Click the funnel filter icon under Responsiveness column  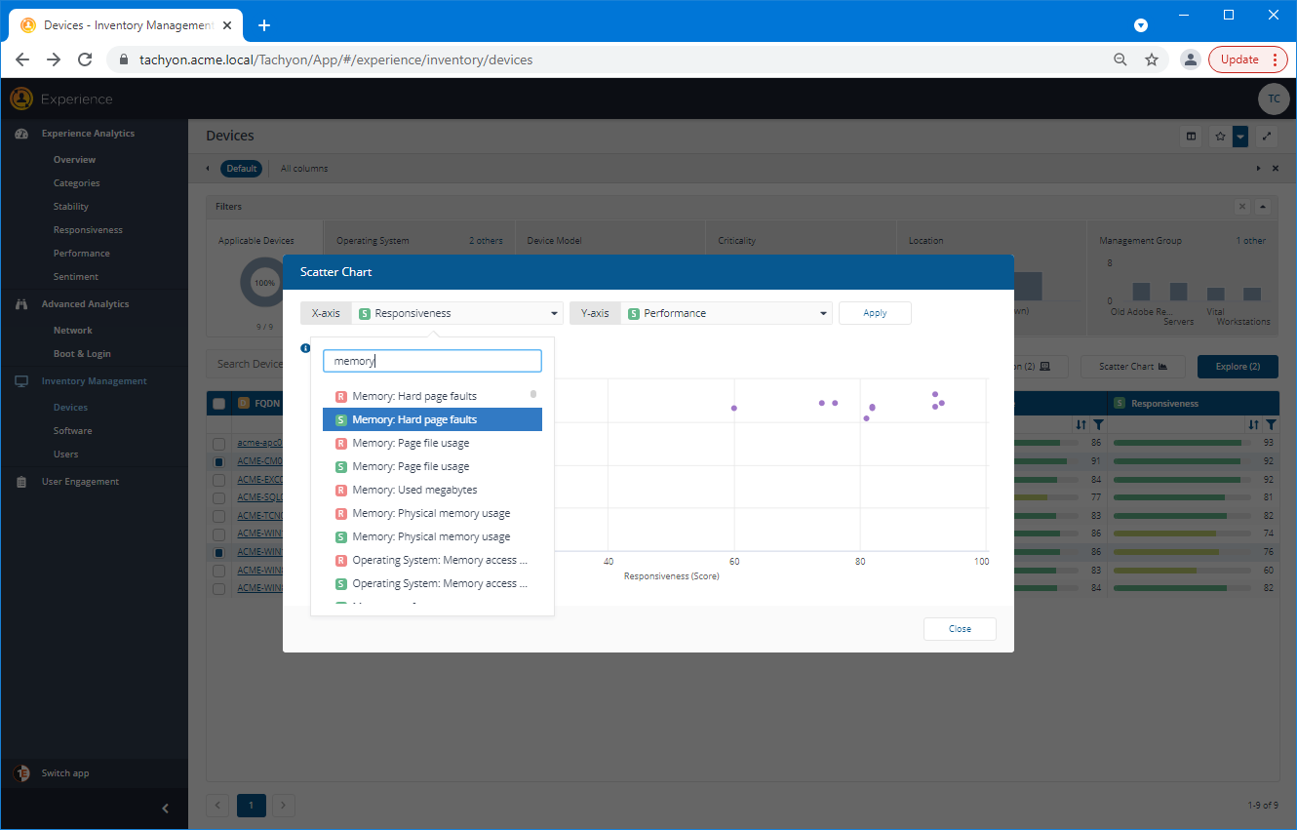(x=1271, y=424)
